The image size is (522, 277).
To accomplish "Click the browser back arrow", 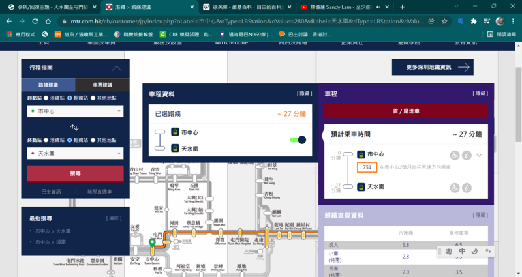I will (9, 21).
